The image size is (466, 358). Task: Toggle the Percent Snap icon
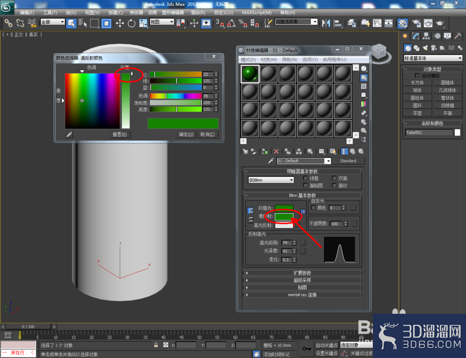tap(243, 23)
